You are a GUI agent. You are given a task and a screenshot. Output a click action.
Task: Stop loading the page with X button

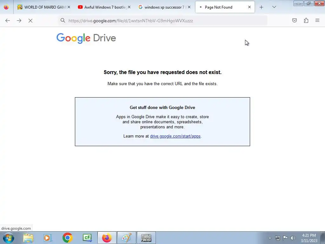[x=30, y=21]
